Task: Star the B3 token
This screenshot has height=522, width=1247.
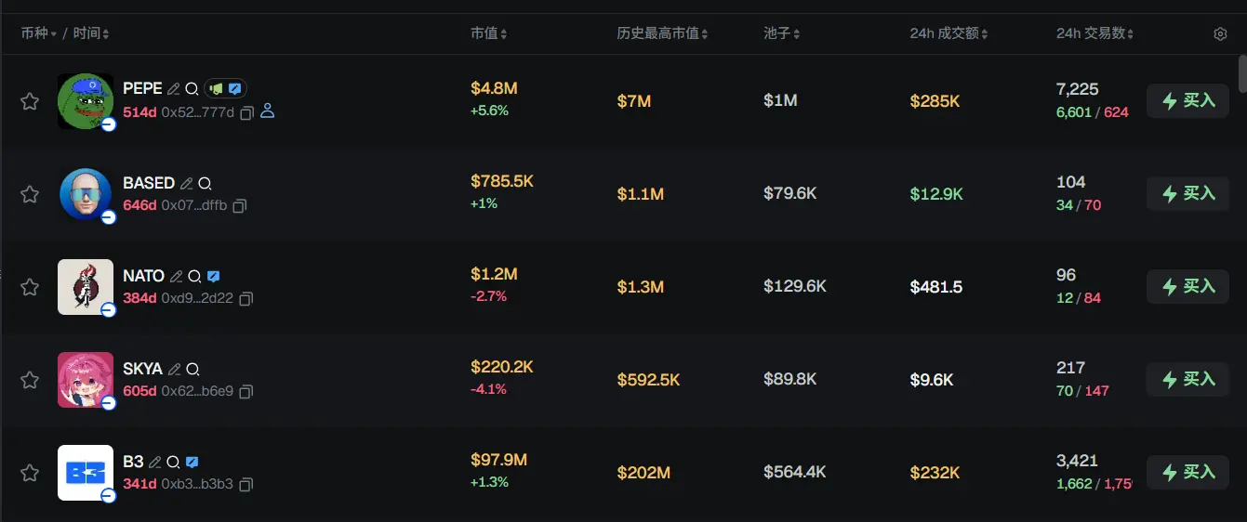Action: (30, 473)
